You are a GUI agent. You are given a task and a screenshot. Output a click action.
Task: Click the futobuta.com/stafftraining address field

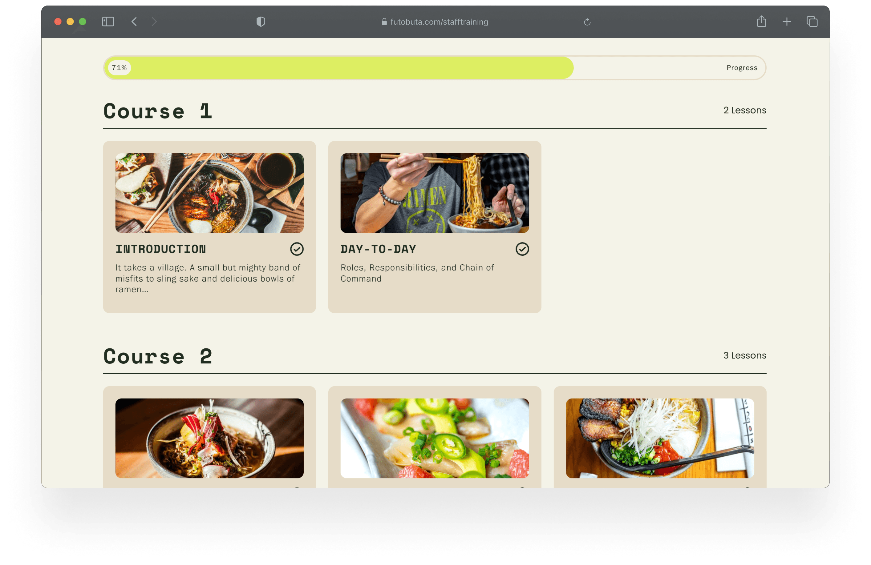(435, 22)
